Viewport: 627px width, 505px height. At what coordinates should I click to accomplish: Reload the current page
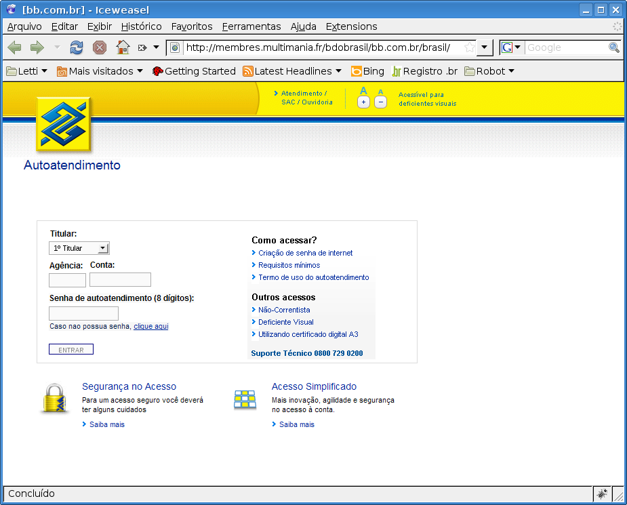(77, 47)
